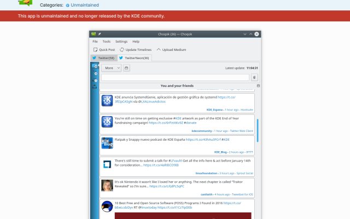Screen dimensions: 350x219
Task: Click the linuxfoundation square logo avatar
Action: coord(107,164)
